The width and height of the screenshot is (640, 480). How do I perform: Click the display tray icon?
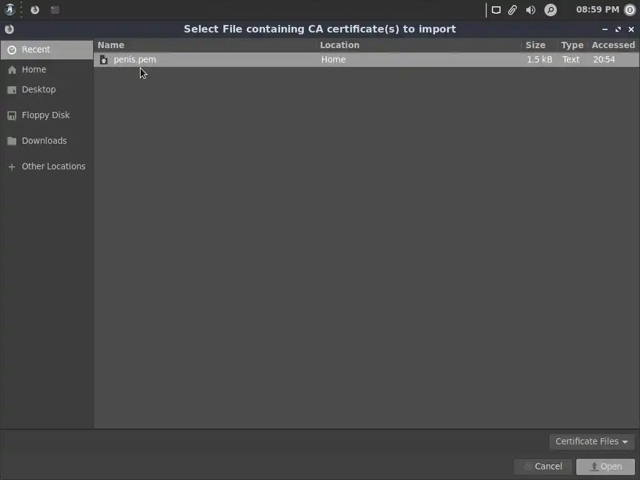click(x=496, y=10)
